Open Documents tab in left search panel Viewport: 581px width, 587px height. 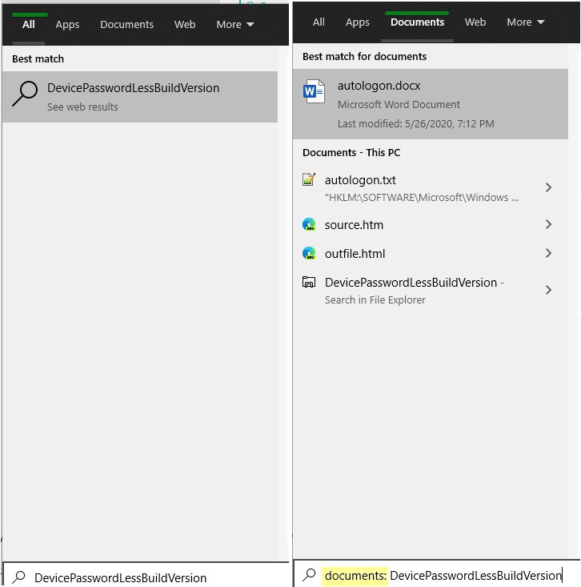pos(126,25)
